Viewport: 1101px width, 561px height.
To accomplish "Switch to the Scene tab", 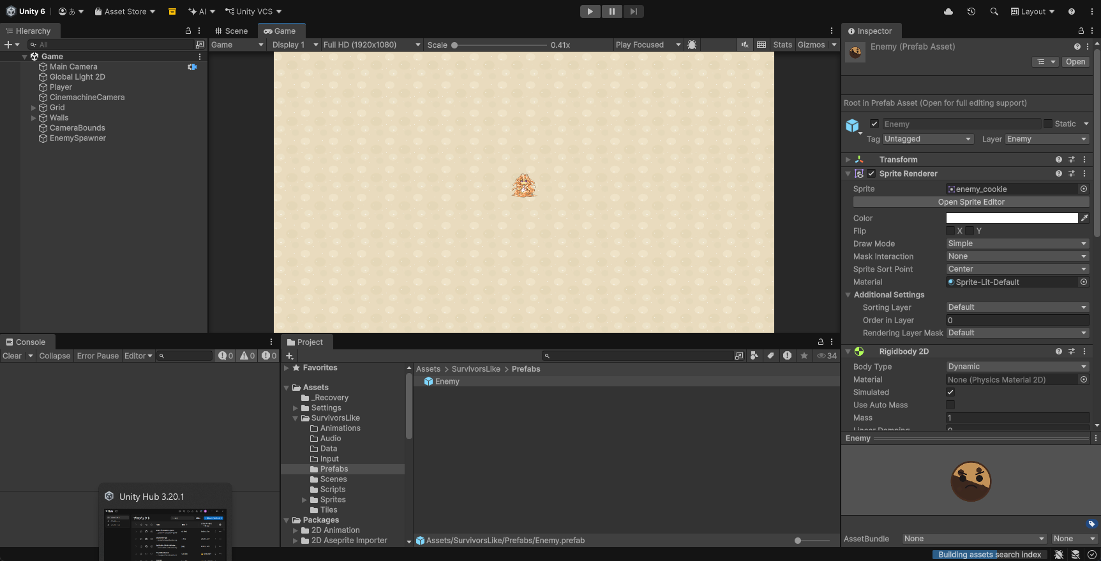I will (x=231, y=31).
